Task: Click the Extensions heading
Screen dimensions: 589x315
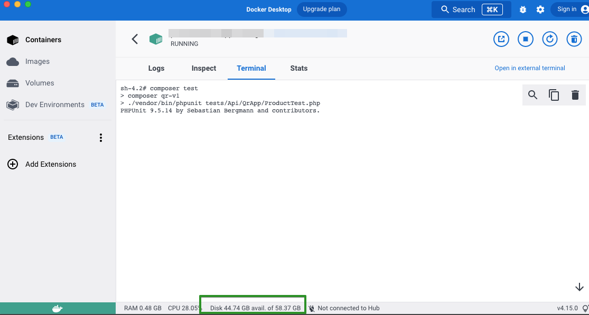Action: (25, 137)
